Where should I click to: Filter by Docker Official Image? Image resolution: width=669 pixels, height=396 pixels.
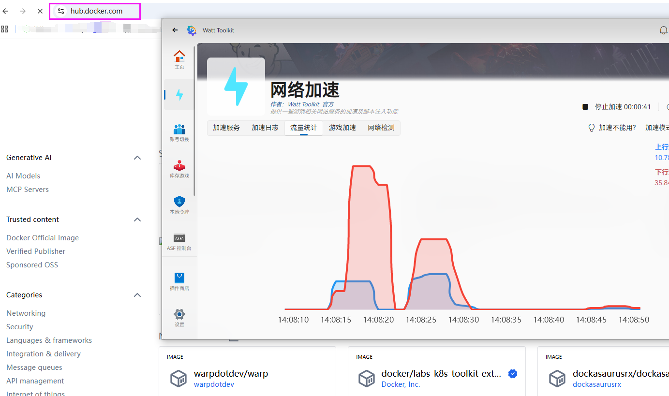(x=43, y=238)
